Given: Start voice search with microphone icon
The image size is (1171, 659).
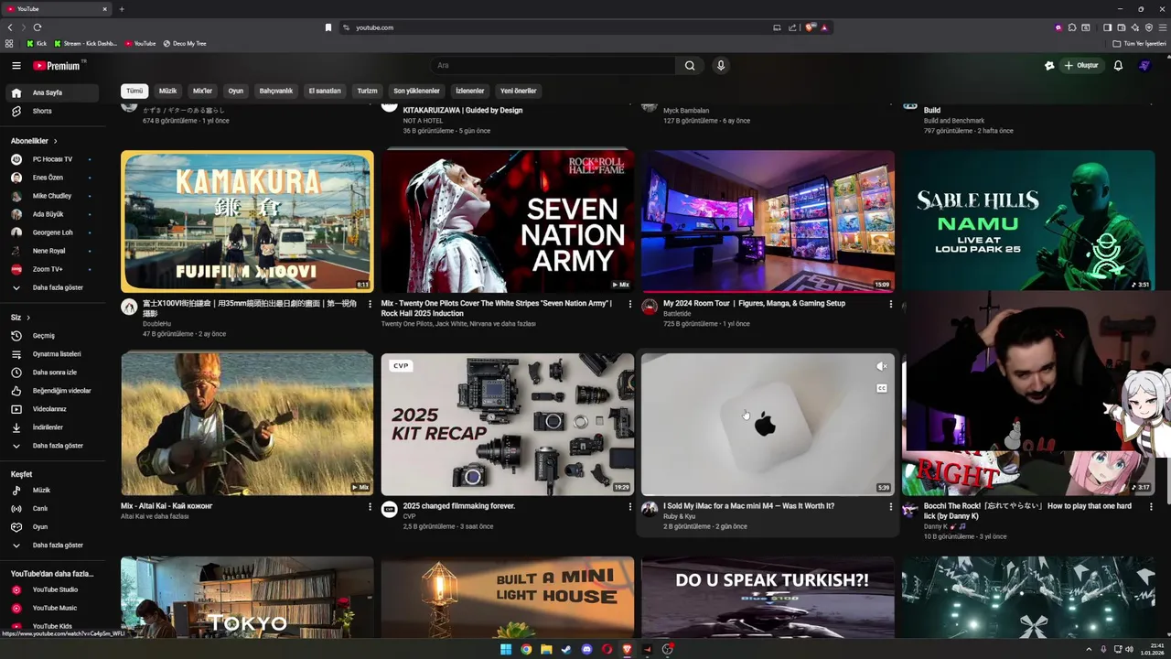Looking at the screenshot, I should [x=721, y=66].
